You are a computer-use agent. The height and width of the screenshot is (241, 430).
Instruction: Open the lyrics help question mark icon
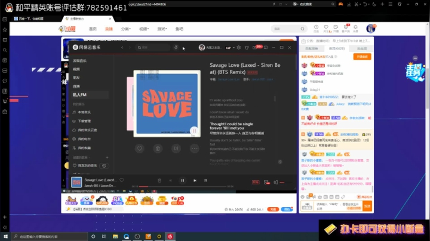[280, 162]
